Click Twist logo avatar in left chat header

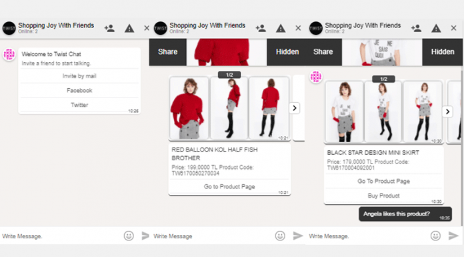point(9,28)
